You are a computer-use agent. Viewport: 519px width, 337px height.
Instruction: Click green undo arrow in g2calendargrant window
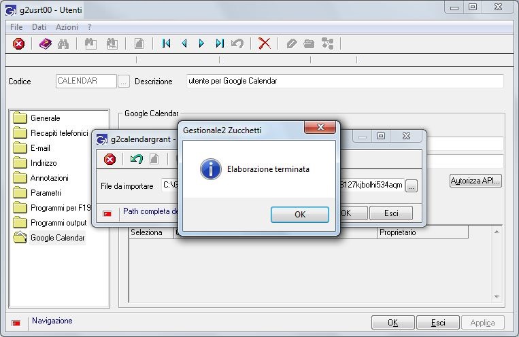(136, 159)
